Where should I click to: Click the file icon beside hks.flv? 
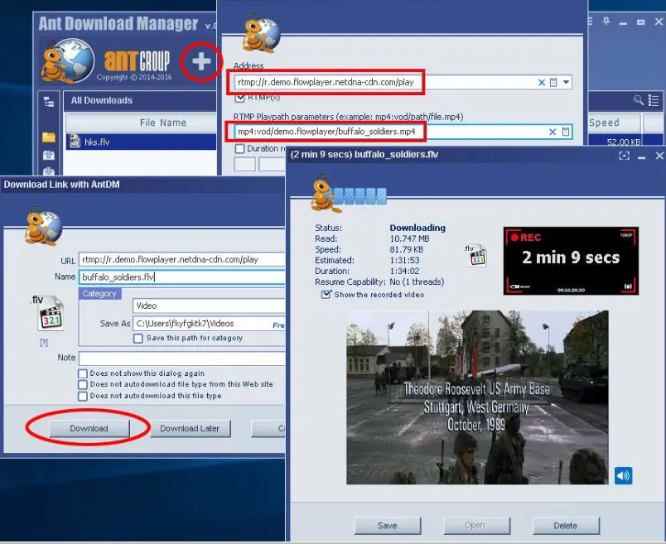pyautogui.click(x=75, y=142)
